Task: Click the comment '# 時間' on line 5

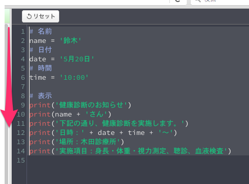Action: (x=41, y=68)
